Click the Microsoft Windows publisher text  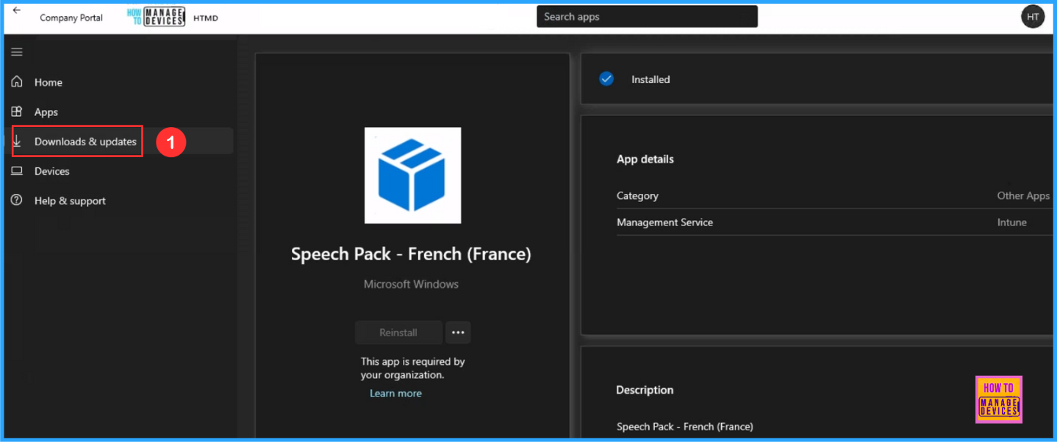tap(411, 284)
